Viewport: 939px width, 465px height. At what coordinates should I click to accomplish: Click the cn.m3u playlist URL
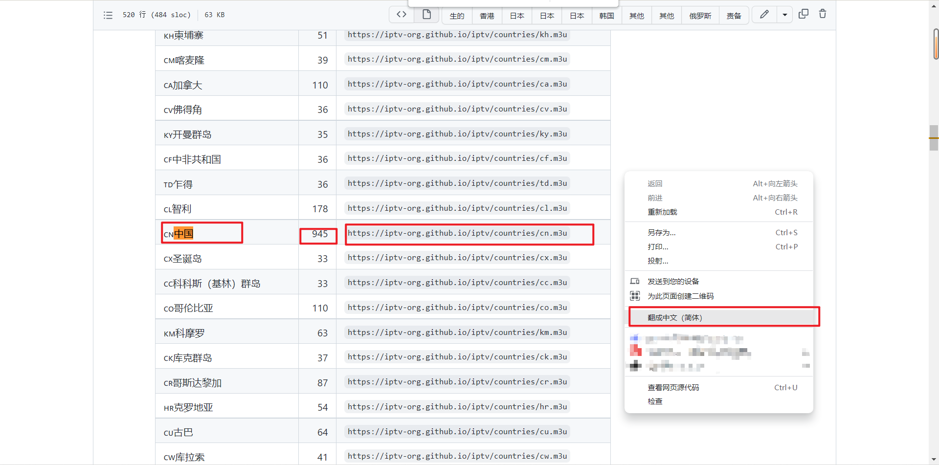[x=457, y=233]
